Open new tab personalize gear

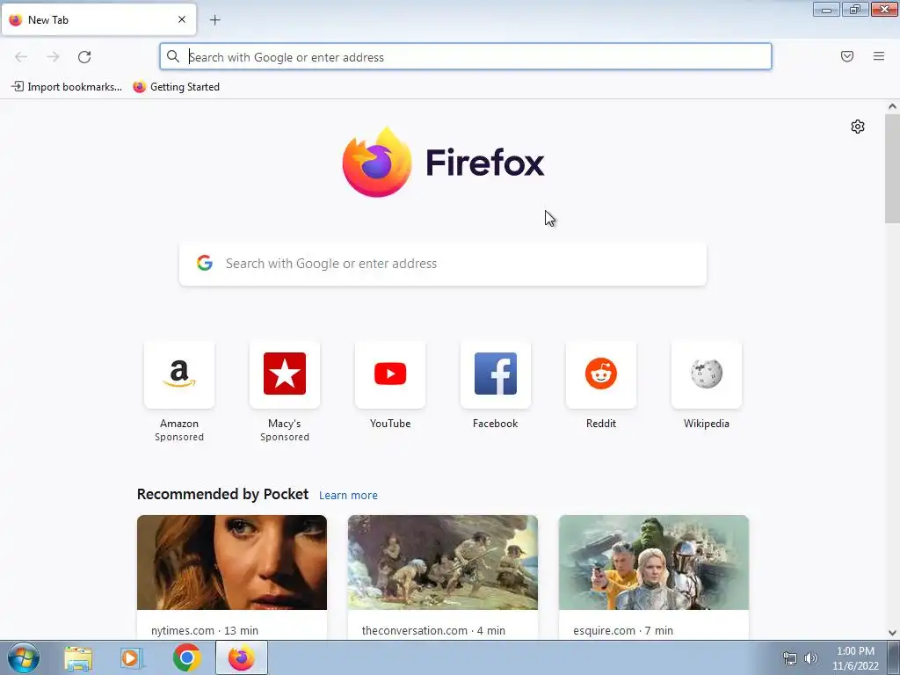click(x=858, y=127)
